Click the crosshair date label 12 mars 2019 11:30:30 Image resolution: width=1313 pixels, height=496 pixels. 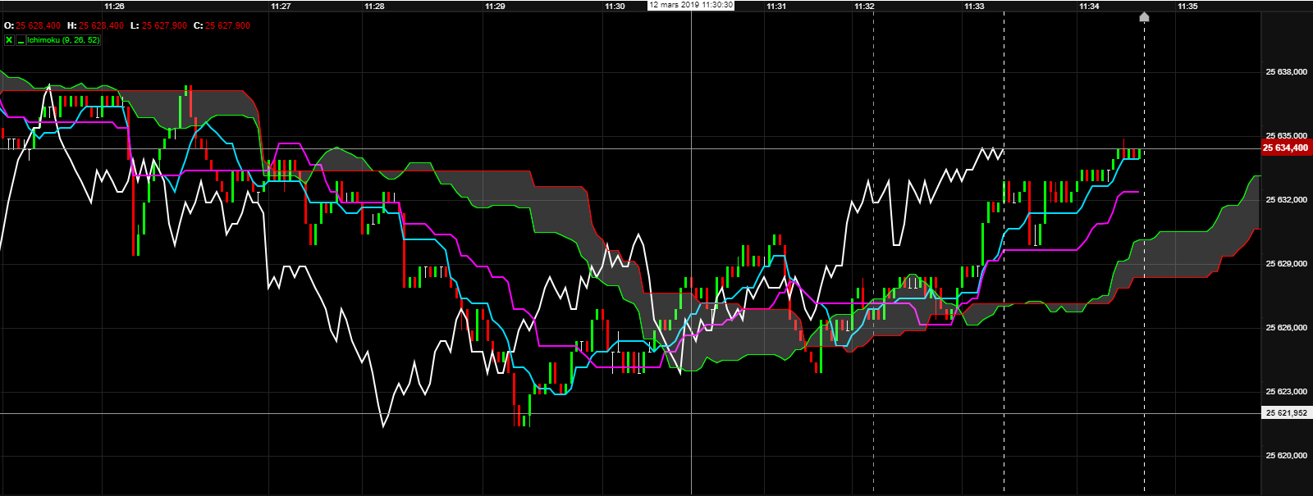click(x=691, y=5)
